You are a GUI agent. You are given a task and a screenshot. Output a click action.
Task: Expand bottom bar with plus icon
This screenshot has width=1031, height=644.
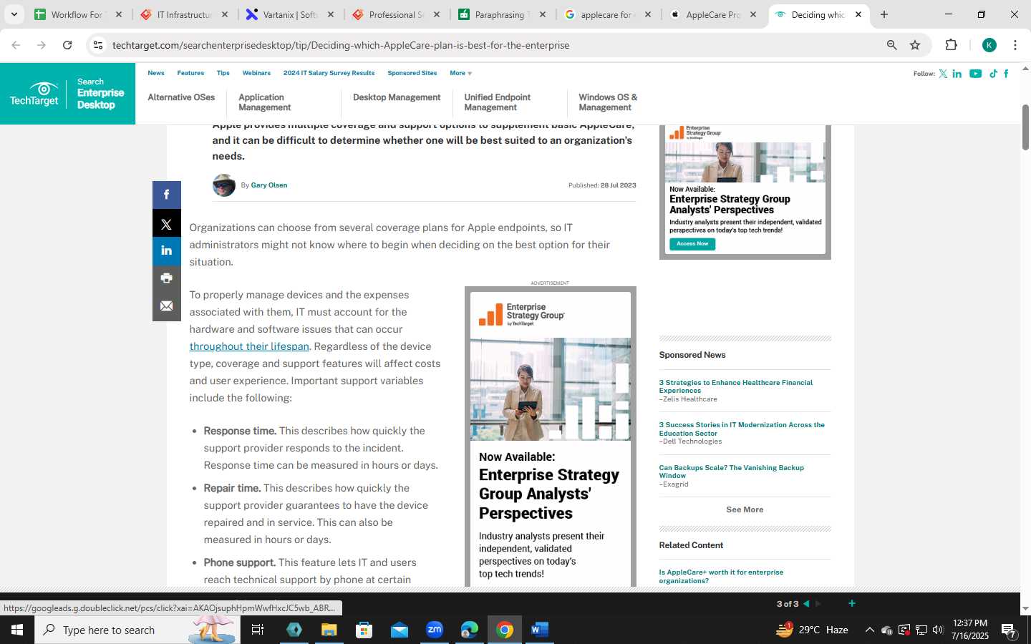pos(852,604)
